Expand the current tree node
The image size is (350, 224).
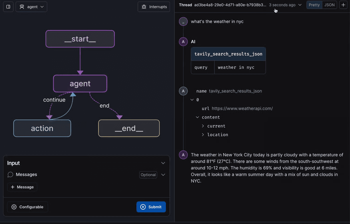tap(203, 126)
